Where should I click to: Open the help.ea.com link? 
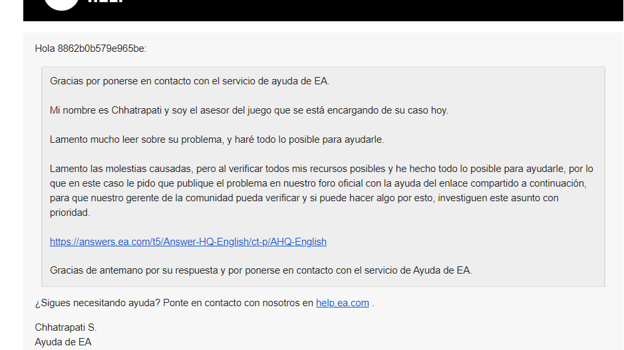click(342, 303)
